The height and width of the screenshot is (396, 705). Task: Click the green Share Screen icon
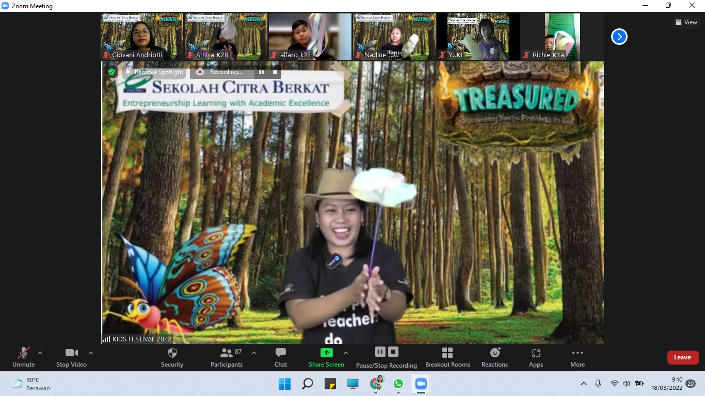click(326, 353)
